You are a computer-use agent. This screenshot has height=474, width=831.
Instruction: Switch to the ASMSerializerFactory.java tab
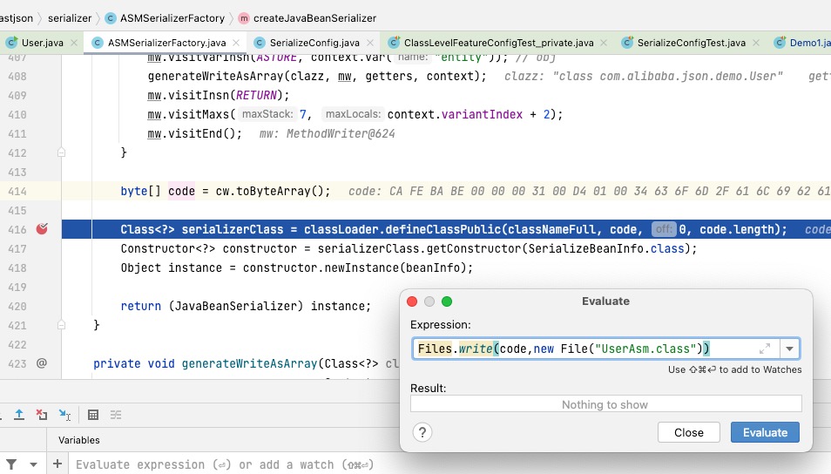coord(167,43)
